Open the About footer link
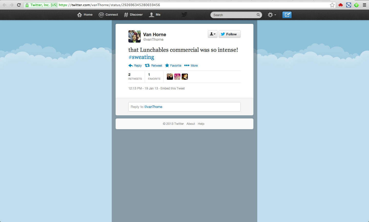Screen dimensions: 369x222 (191, 124)
